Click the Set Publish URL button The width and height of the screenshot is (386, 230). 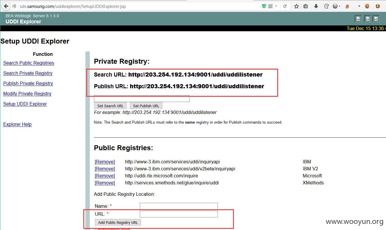[146, 106]
